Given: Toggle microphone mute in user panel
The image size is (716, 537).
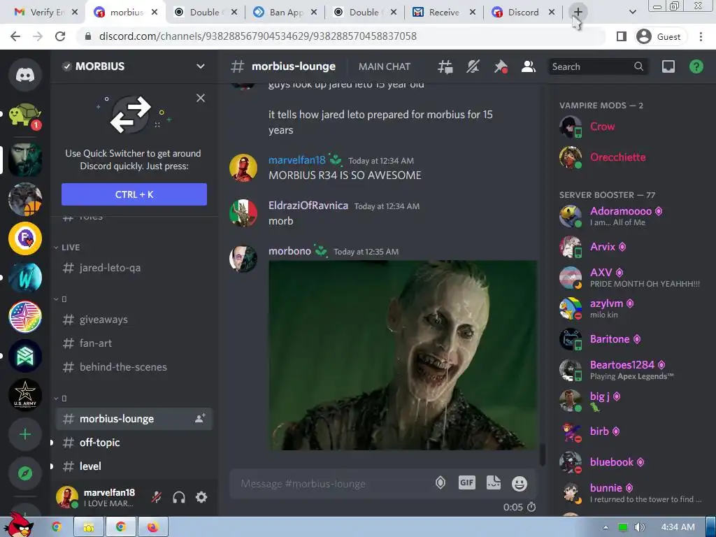Looking at the screenshot, I should tap(157, 497).
